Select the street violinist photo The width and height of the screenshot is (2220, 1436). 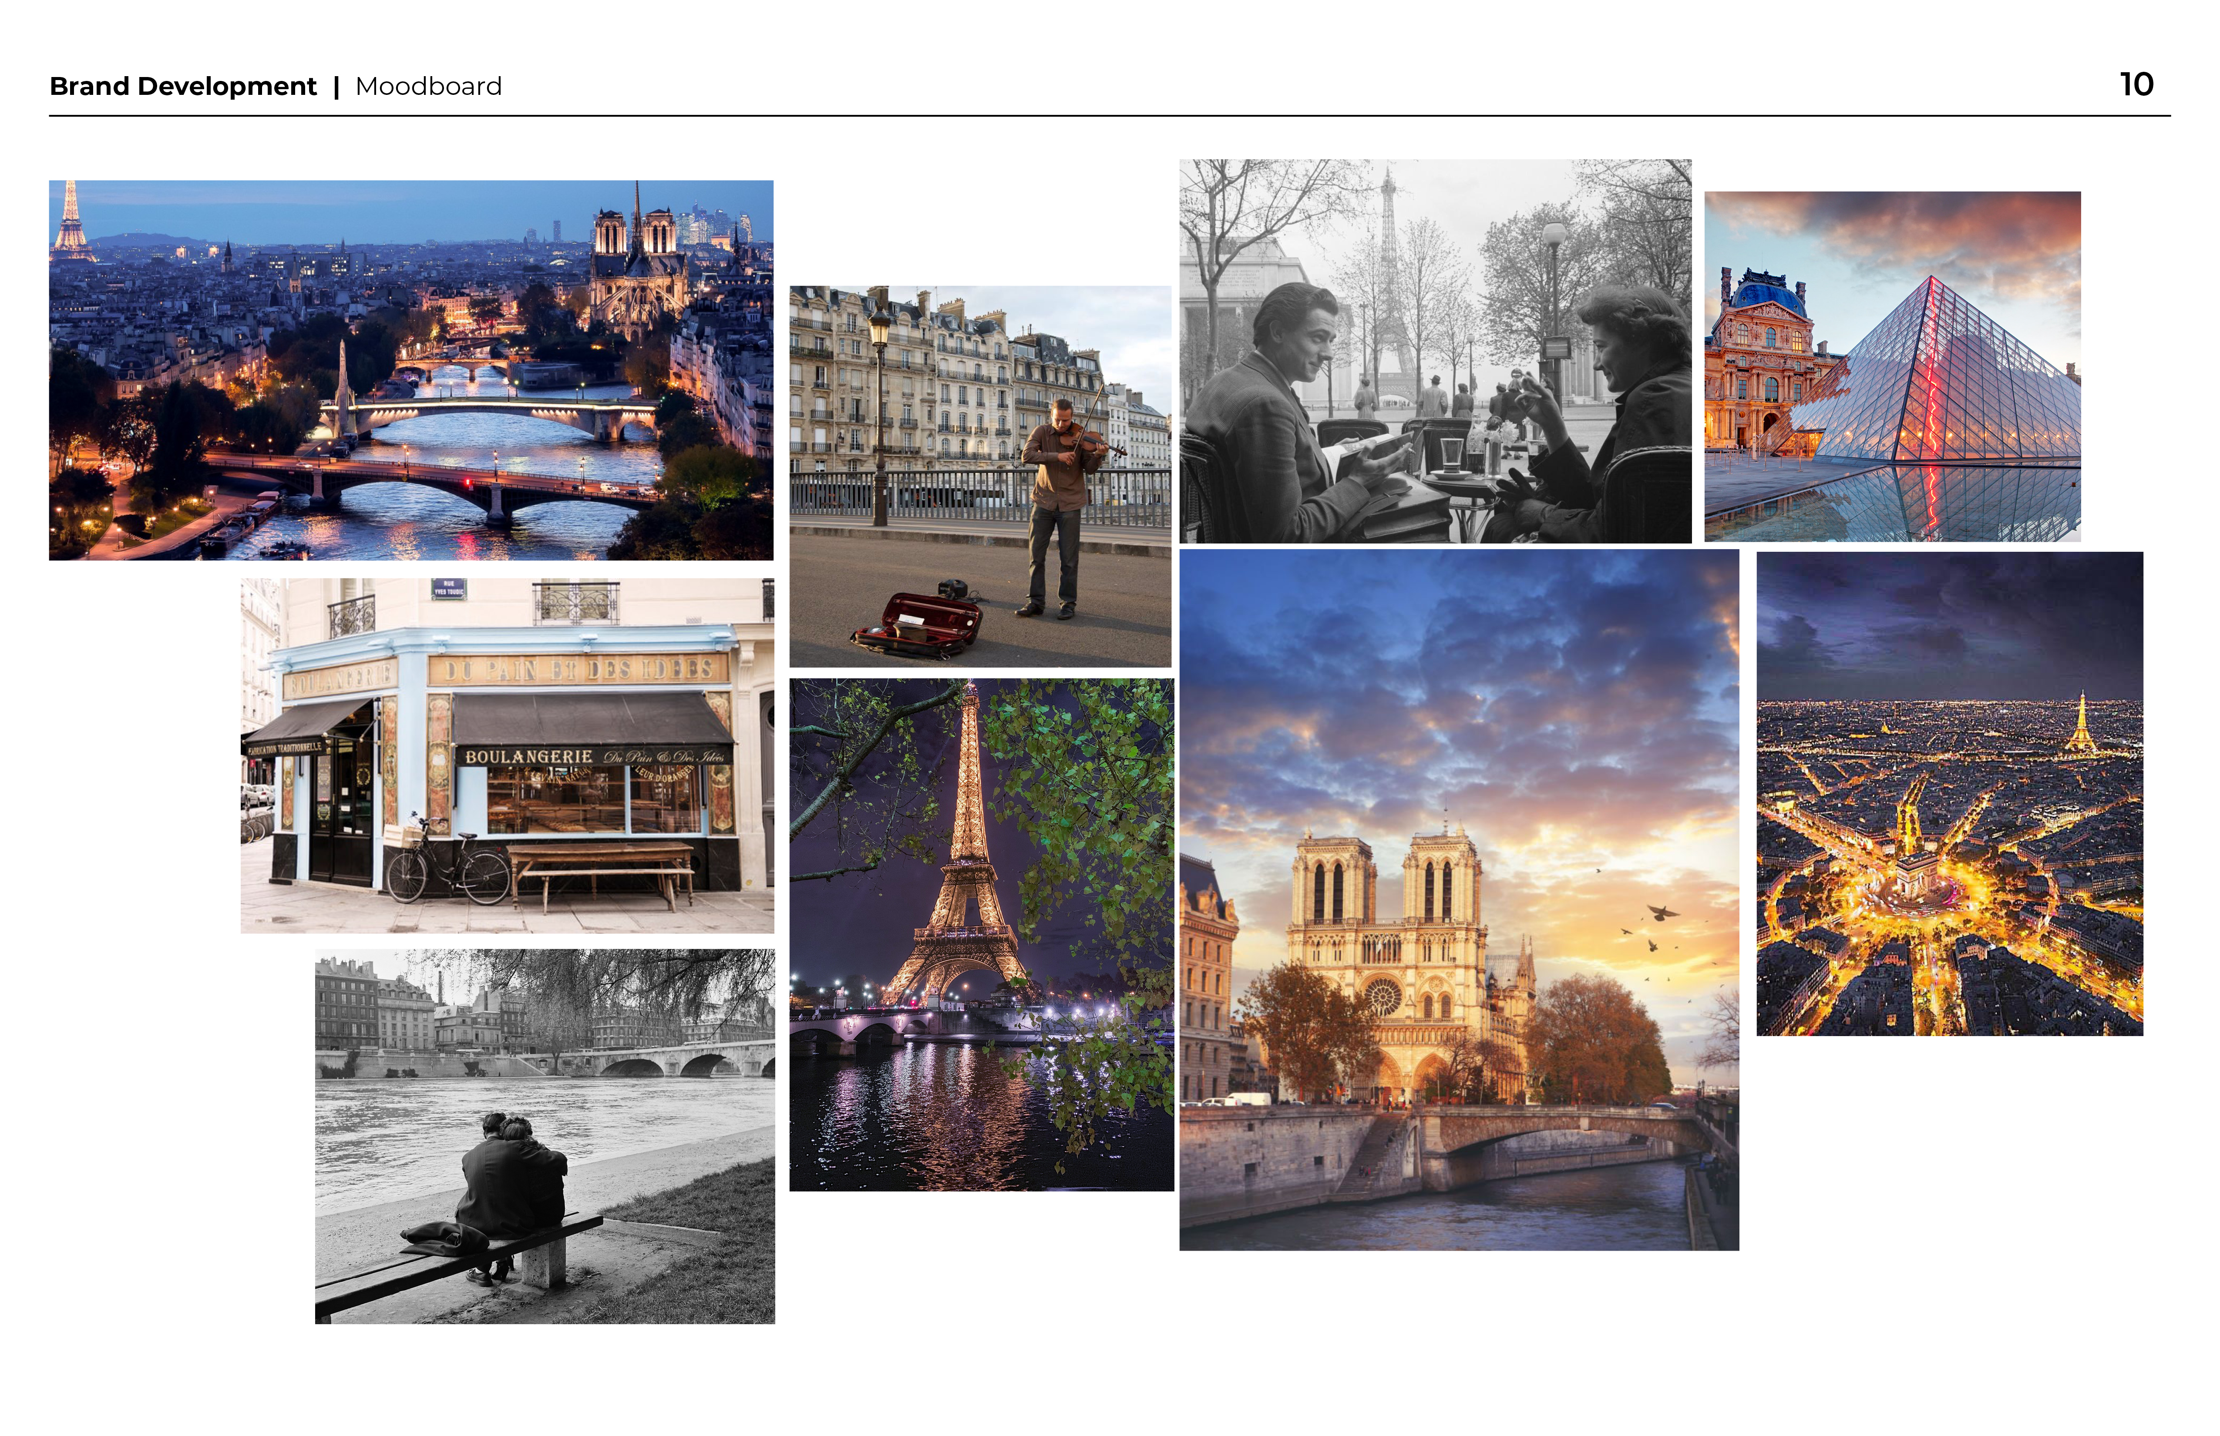pyautogui.click(x=979, y=476)
